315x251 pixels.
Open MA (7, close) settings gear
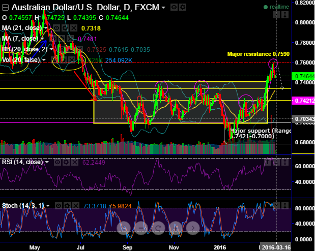tap(62, 39)
